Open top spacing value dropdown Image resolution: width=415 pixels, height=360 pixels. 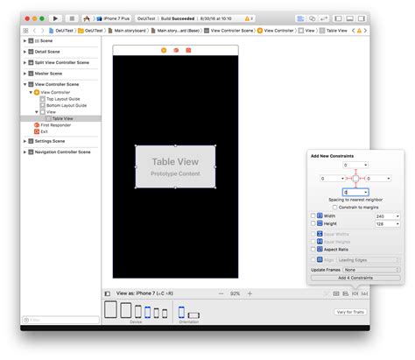365,166
